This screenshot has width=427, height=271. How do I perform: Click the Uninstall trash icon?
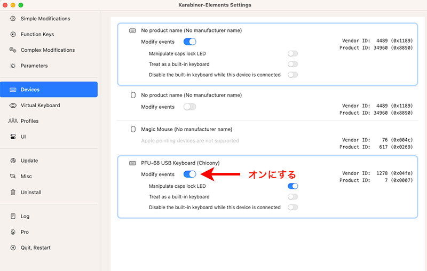[x=13, y=193]
